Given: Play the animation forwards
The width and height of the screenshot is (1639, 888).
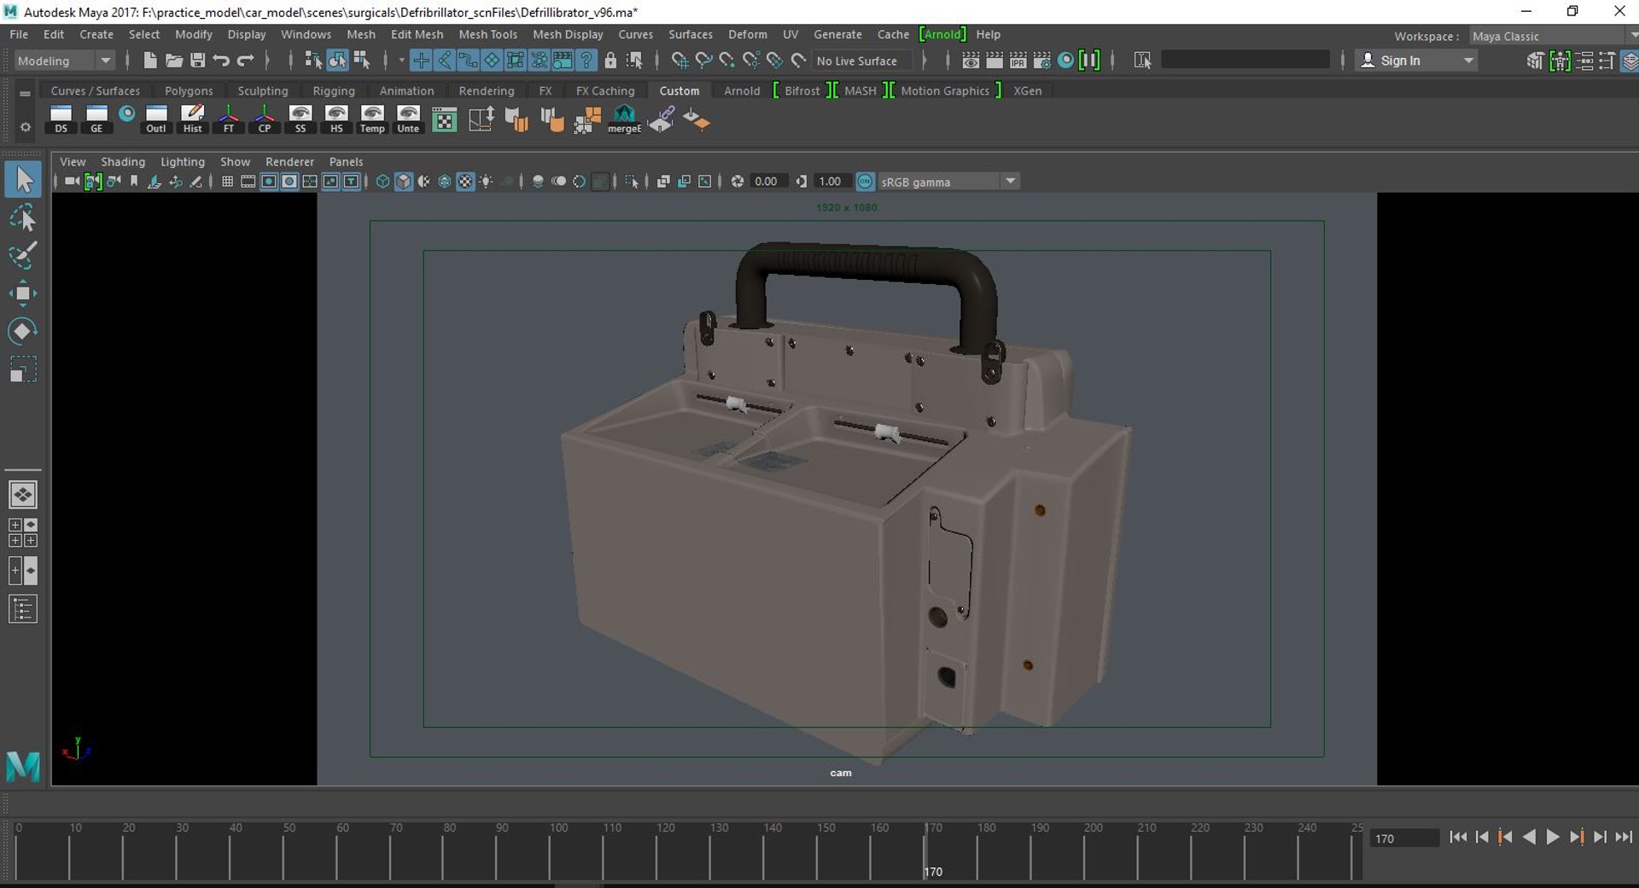Looking at the screenshot, I should point(1553,837).
